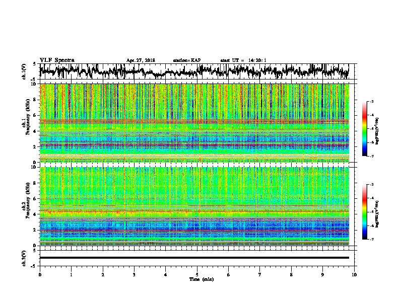Viewport: 399px width, 308px height.
Task: Click the flat black ch.3 voltage trace
Action: (x=194, y=258)
